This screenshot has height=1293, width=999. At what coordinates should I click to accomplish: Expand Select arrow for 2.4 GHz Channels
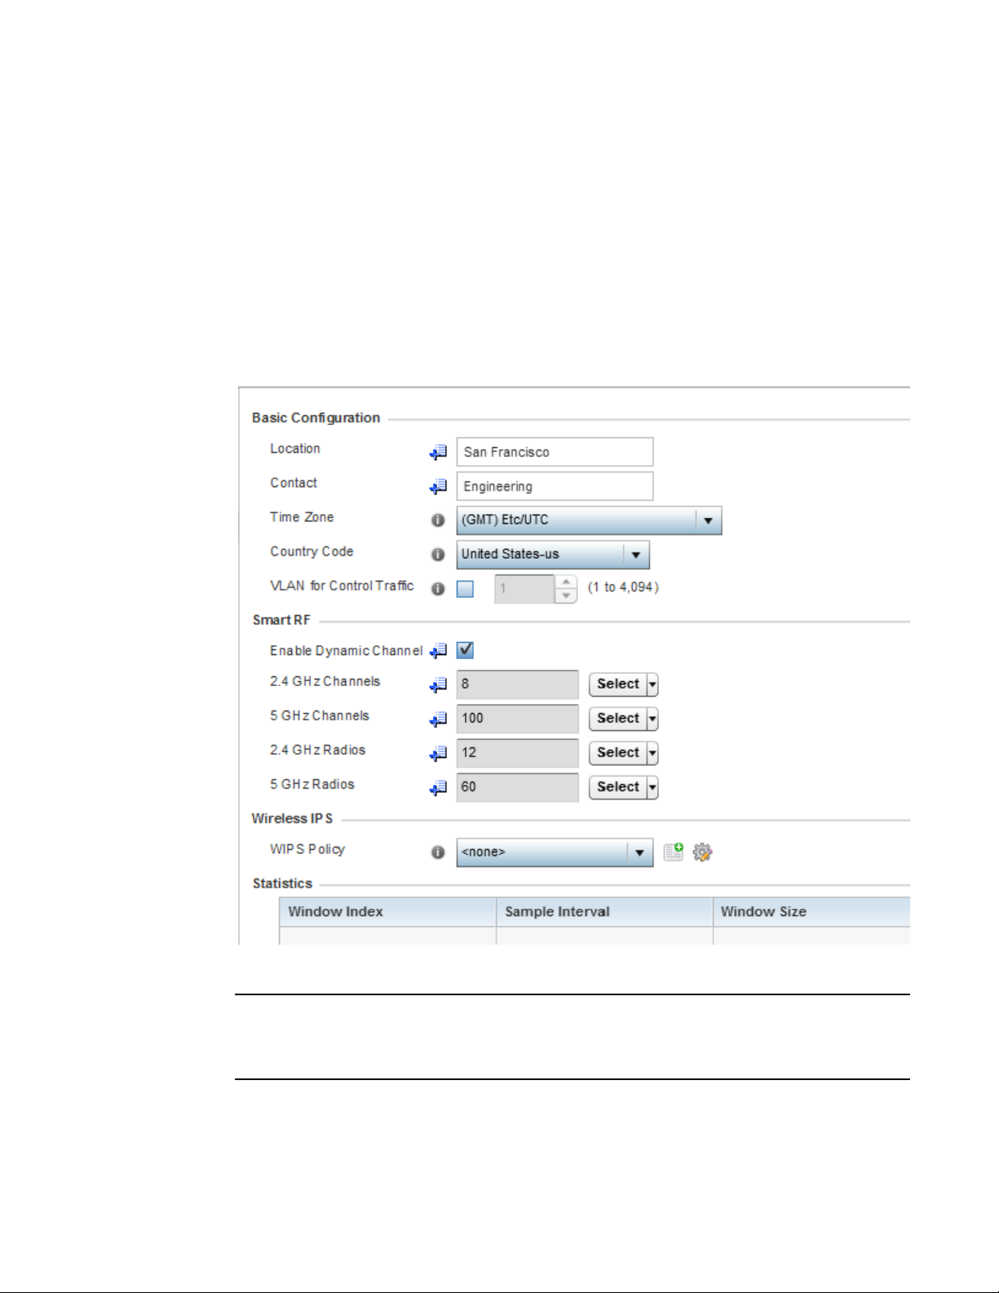click(652, 684)
